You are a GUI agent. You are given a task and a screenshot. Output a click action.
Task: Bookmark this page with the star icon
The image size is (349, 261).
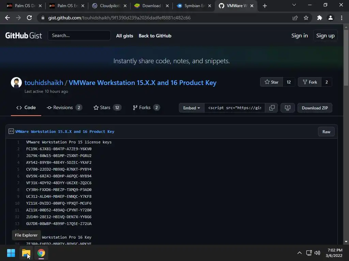306,18
